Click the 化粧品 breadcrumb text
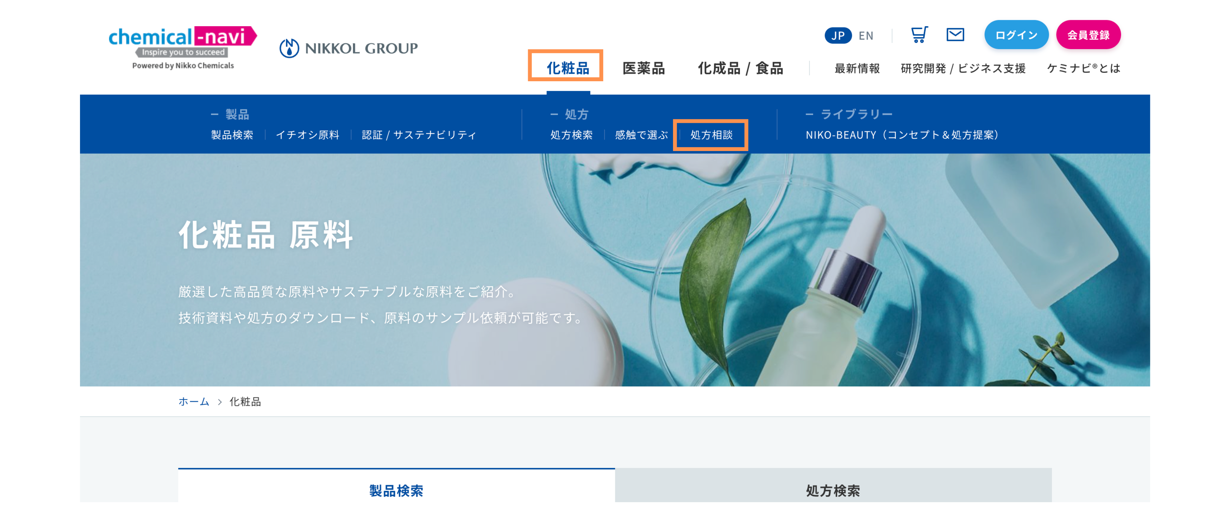 click(245, 402)
